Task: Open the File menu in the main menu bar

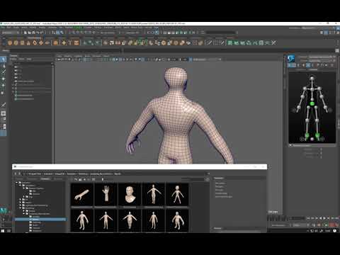Action: 3,28
